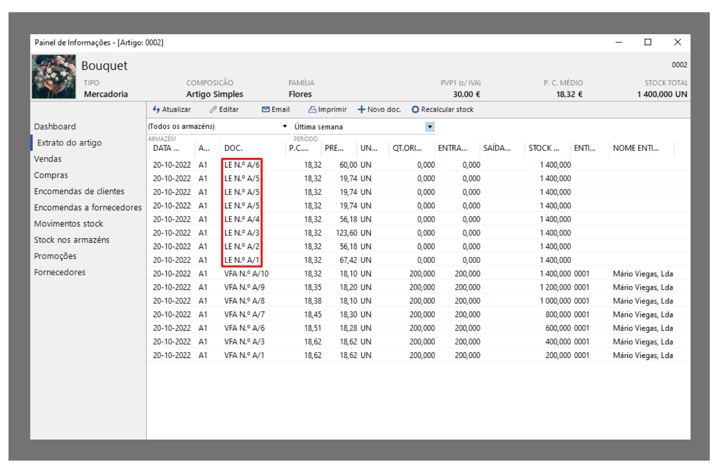Click the Email envelope icon

(x=265, y=110)
